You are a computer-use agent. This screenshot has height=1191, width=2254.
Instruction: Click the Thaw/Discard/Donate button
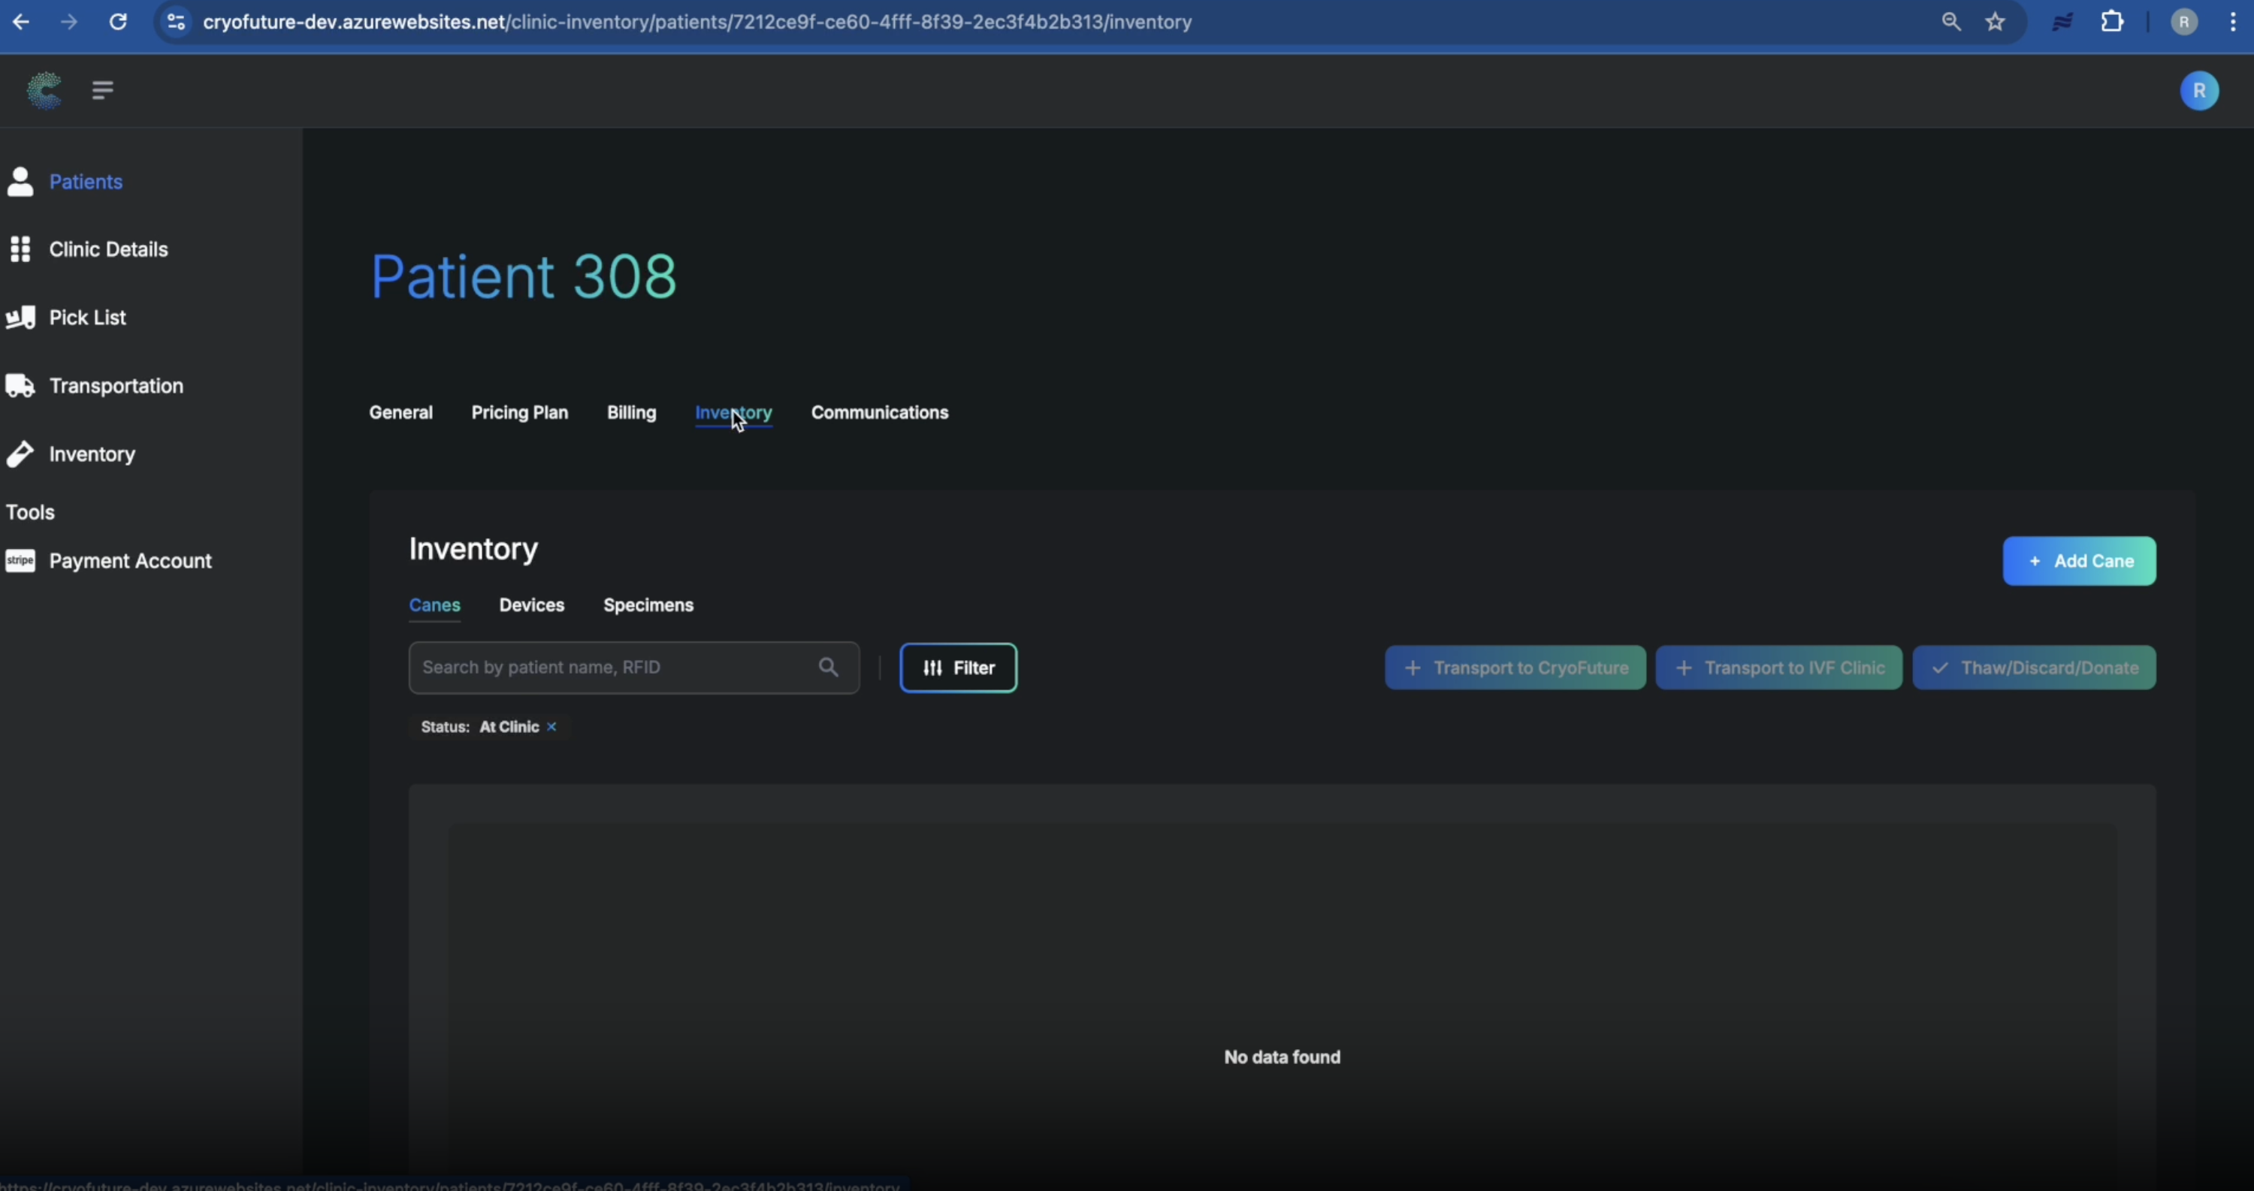2034,668
